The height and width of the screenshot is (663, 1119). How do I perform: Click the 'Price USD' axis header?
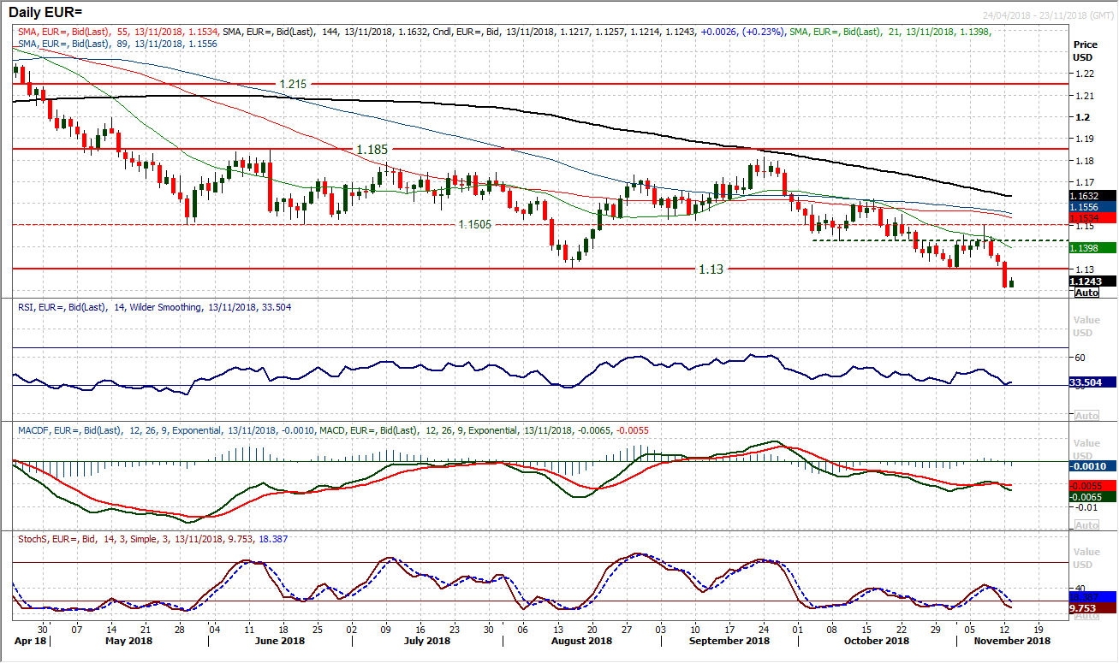point(1086,50)
